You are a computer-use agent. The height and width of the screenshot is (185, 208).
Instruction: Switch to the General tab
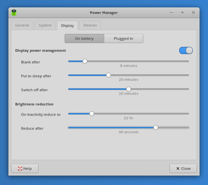22,25
